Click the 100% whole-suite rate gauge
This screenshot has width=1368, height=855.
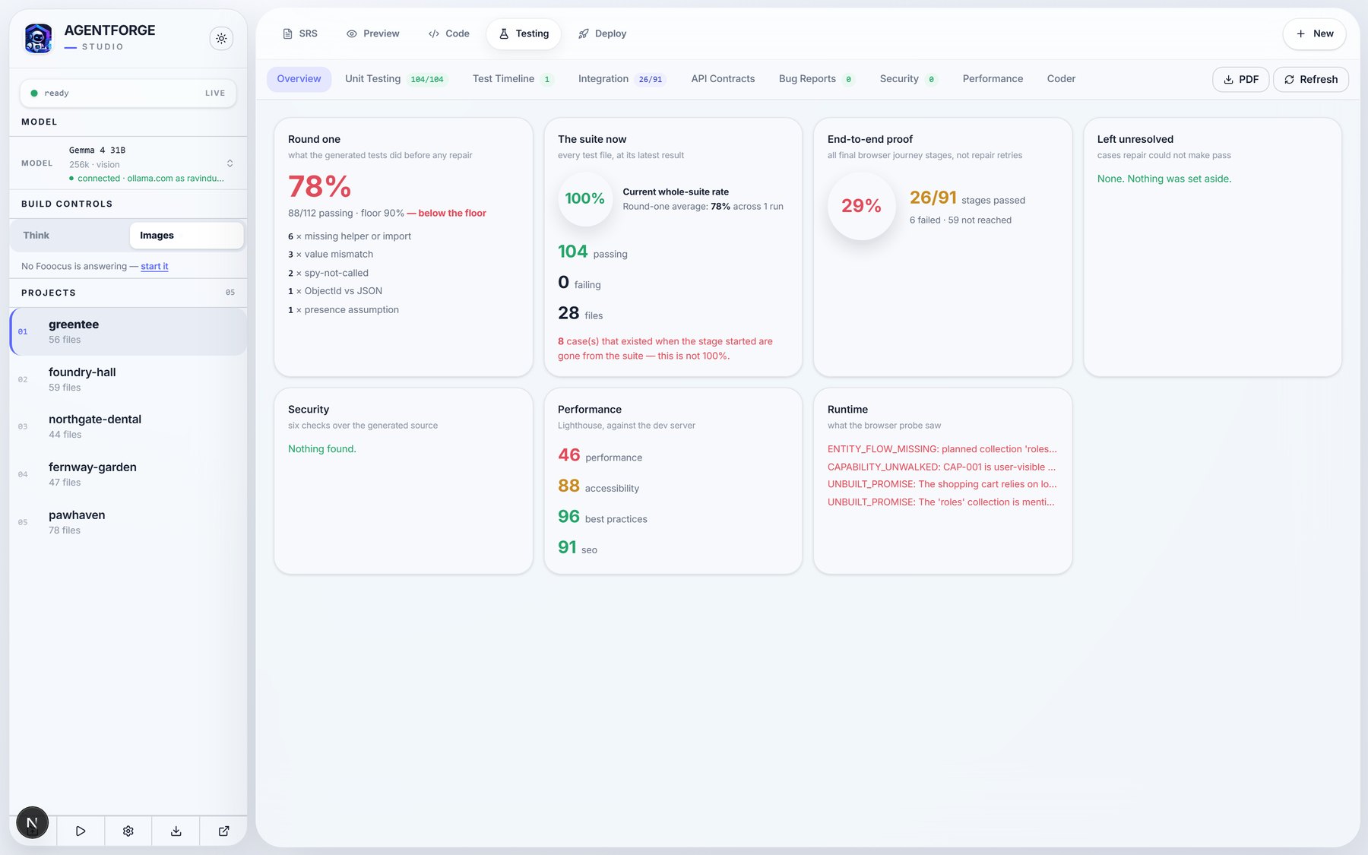[x=585, y=198]
